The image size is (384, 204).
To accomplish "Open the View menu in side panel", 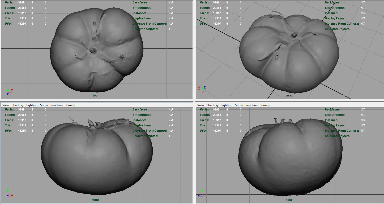I will click(x=200, y=105).
